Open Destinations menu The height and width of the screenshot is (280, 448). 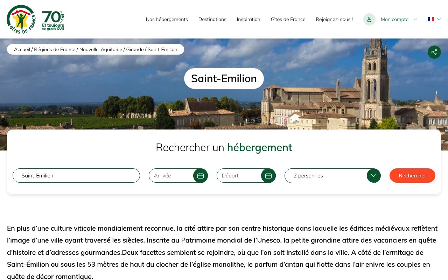pos(212,19)
